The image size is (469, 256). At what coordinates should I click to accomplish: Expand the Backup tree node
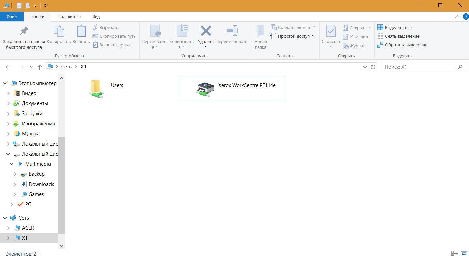[15, 174]
